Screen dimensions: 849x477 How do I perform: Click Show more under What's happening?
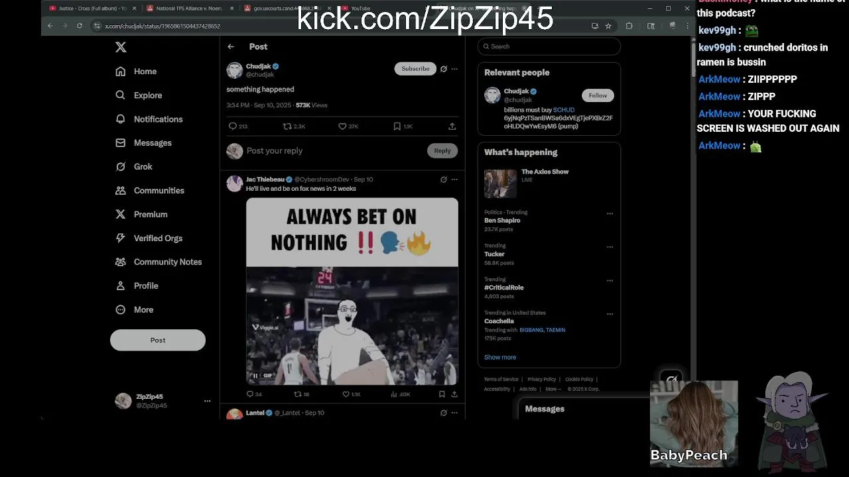(500, 357)
